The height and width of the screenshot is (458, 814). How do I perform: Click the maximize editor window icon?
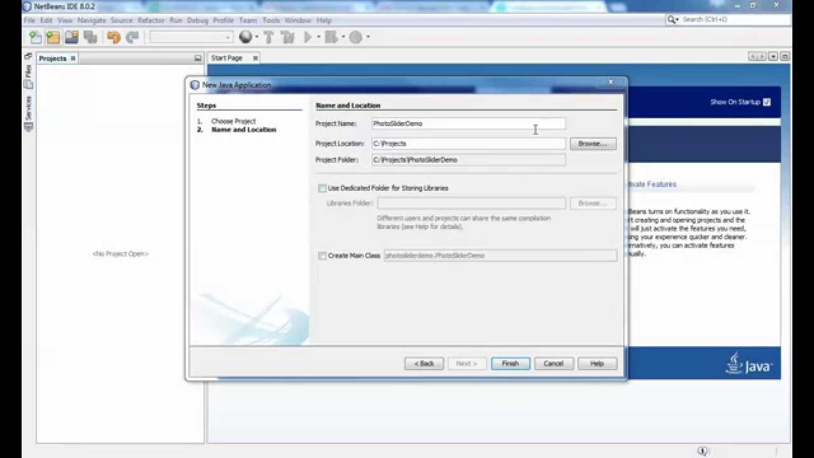pyautogui.click(x=786, y=57)
